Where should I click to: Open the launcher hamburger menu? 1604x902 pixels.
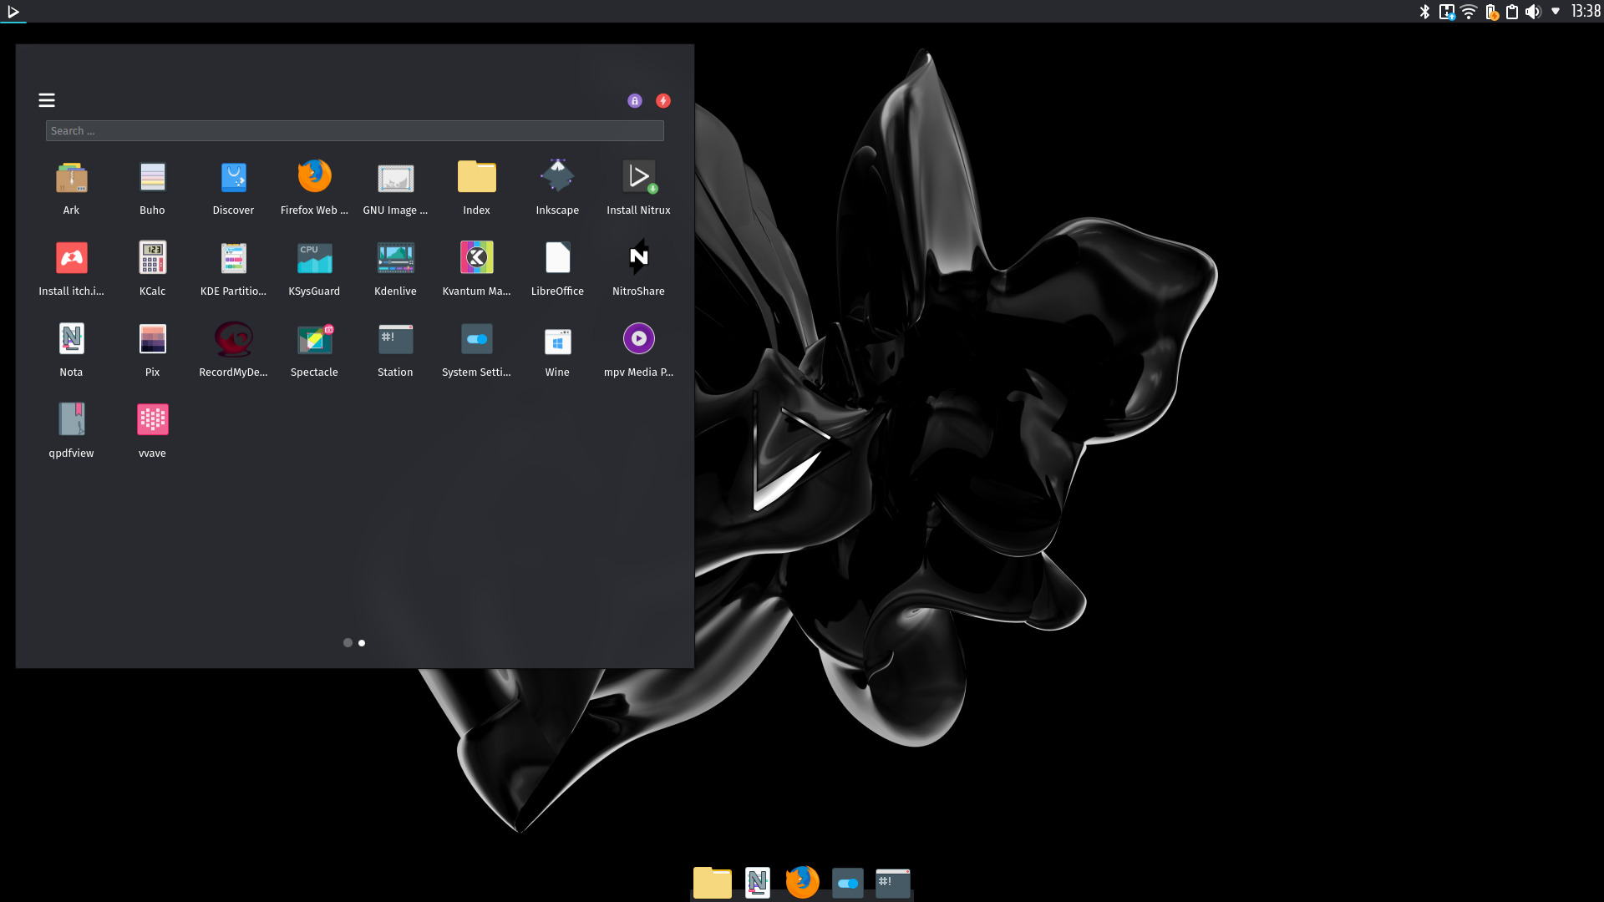pos(47,99)
